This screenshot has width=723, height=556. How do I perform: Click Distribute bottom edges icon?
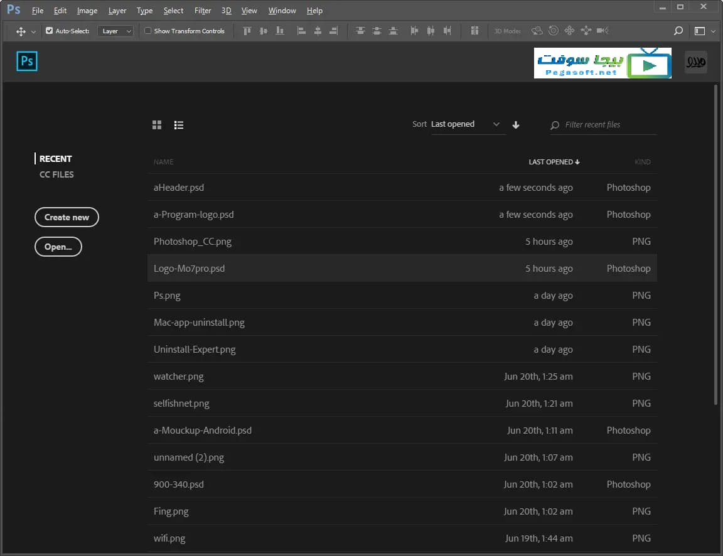pos(393,31)
